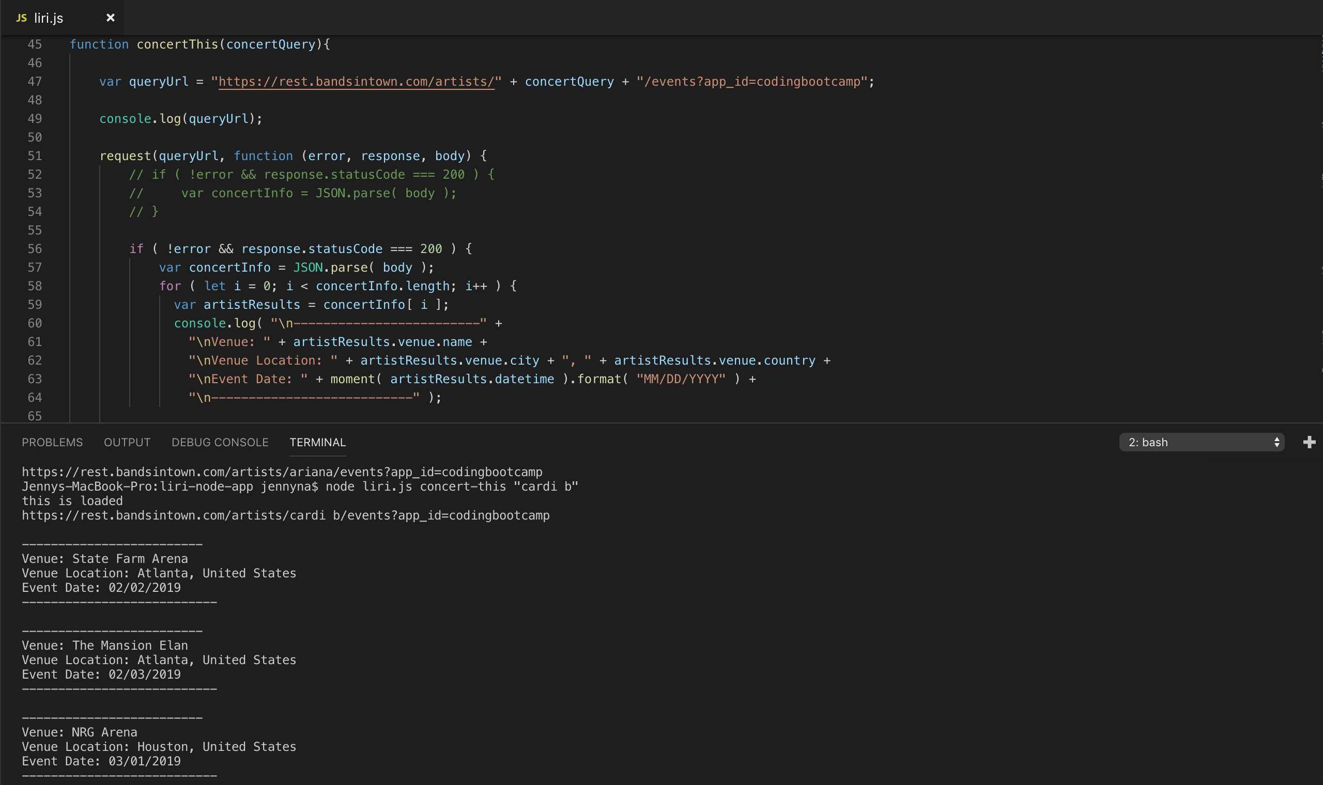Click the up/down arrows on the bash selector

[x=1276, y=442]
